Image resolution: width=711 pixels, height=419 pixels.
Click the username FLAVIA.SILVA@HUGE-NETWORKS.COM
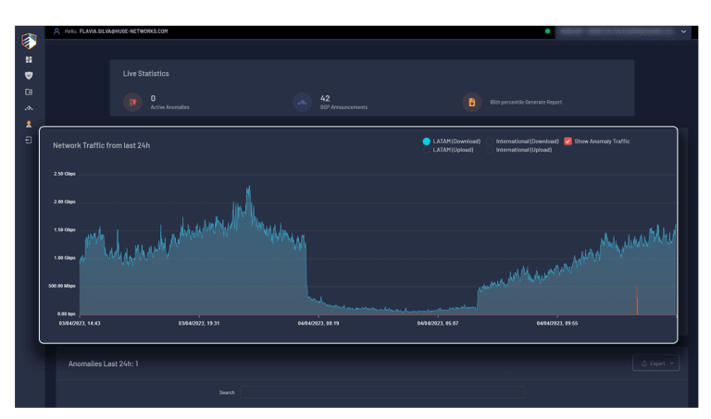pos(124,31)
